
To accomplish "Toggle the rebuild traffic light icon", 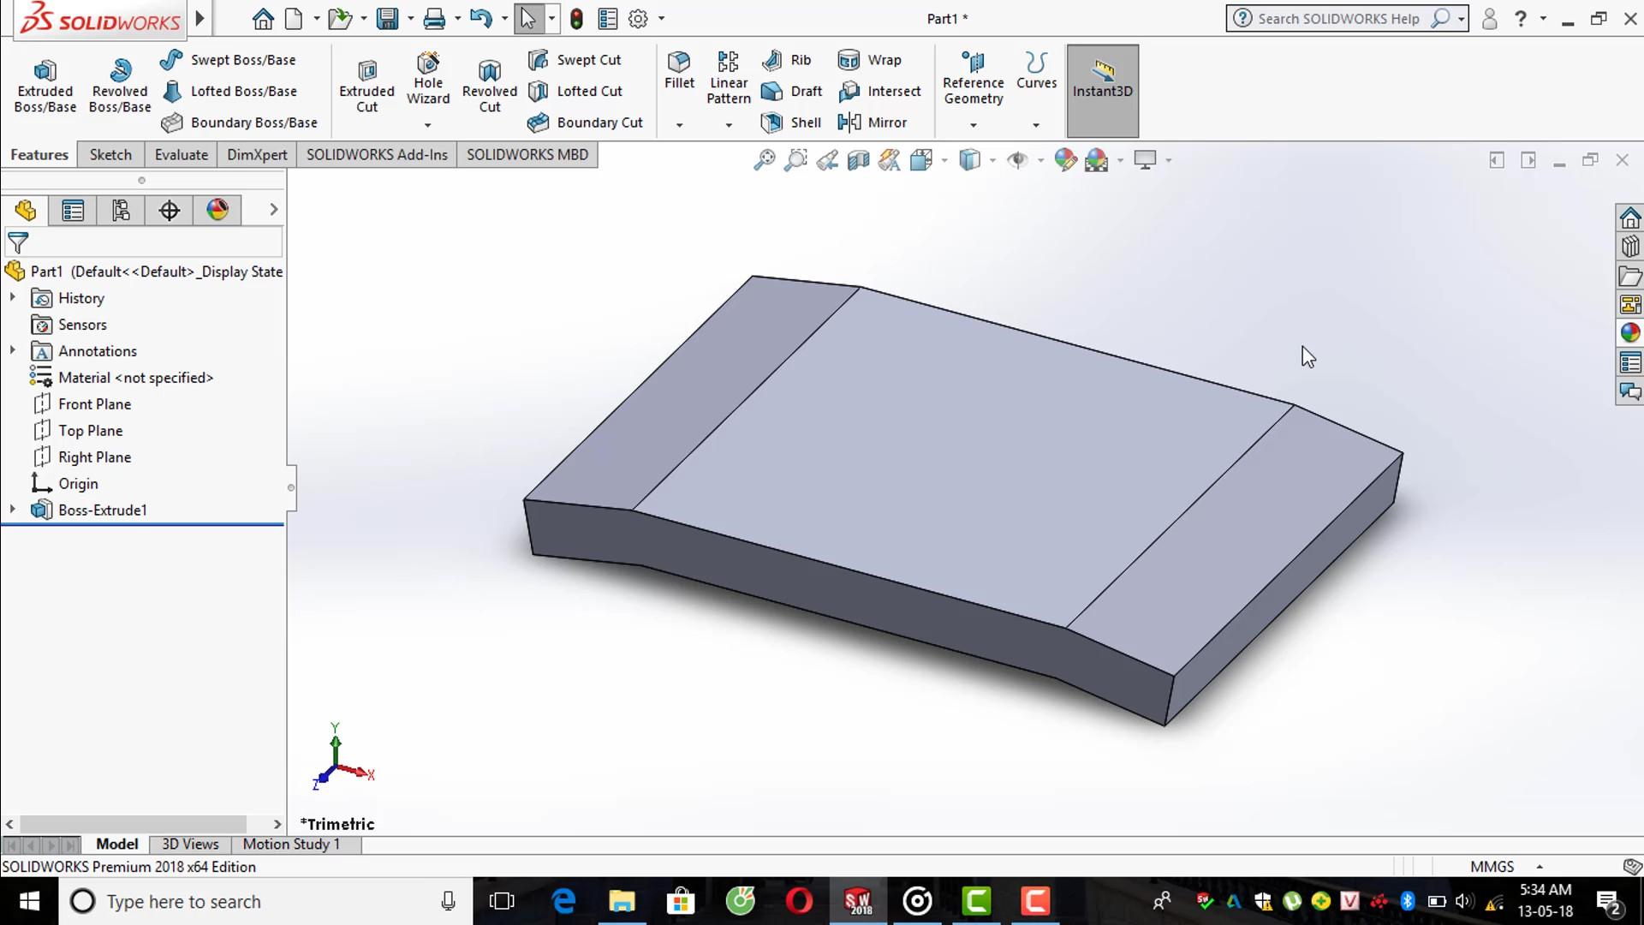I will (x=576, y=19).
